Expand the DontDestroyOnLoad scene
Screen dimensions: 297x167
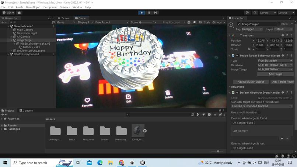click(8, 54)
